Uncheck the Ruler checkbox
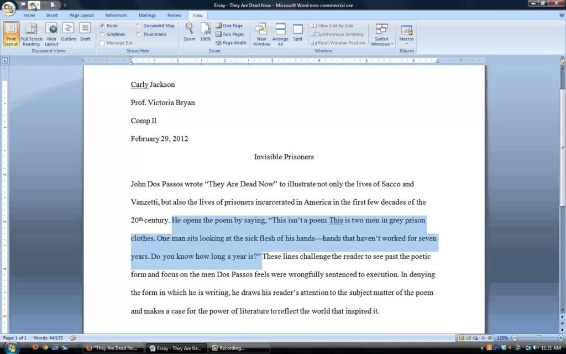 (x=102, y=25)
